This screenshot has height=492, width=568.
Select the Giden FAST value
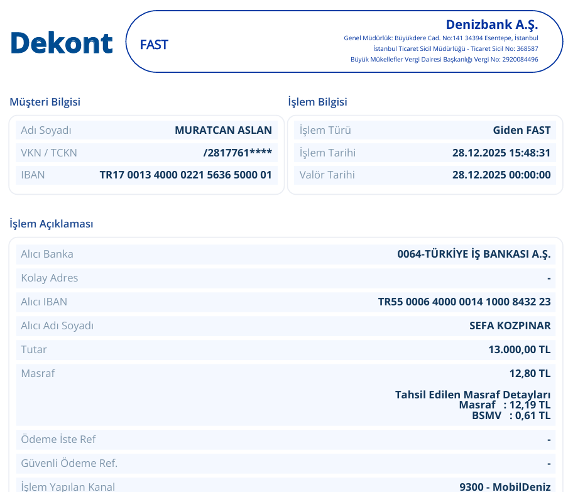click(x=522, y=130)
